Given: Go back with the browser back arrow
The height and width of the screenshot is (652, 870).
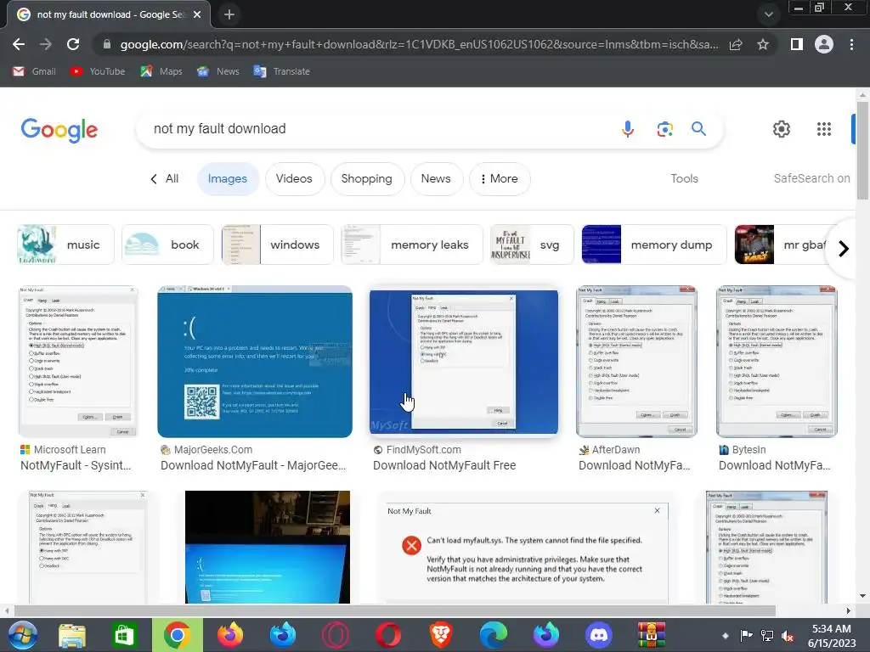Looking at the screenshot, I should [x=19, y=44].
